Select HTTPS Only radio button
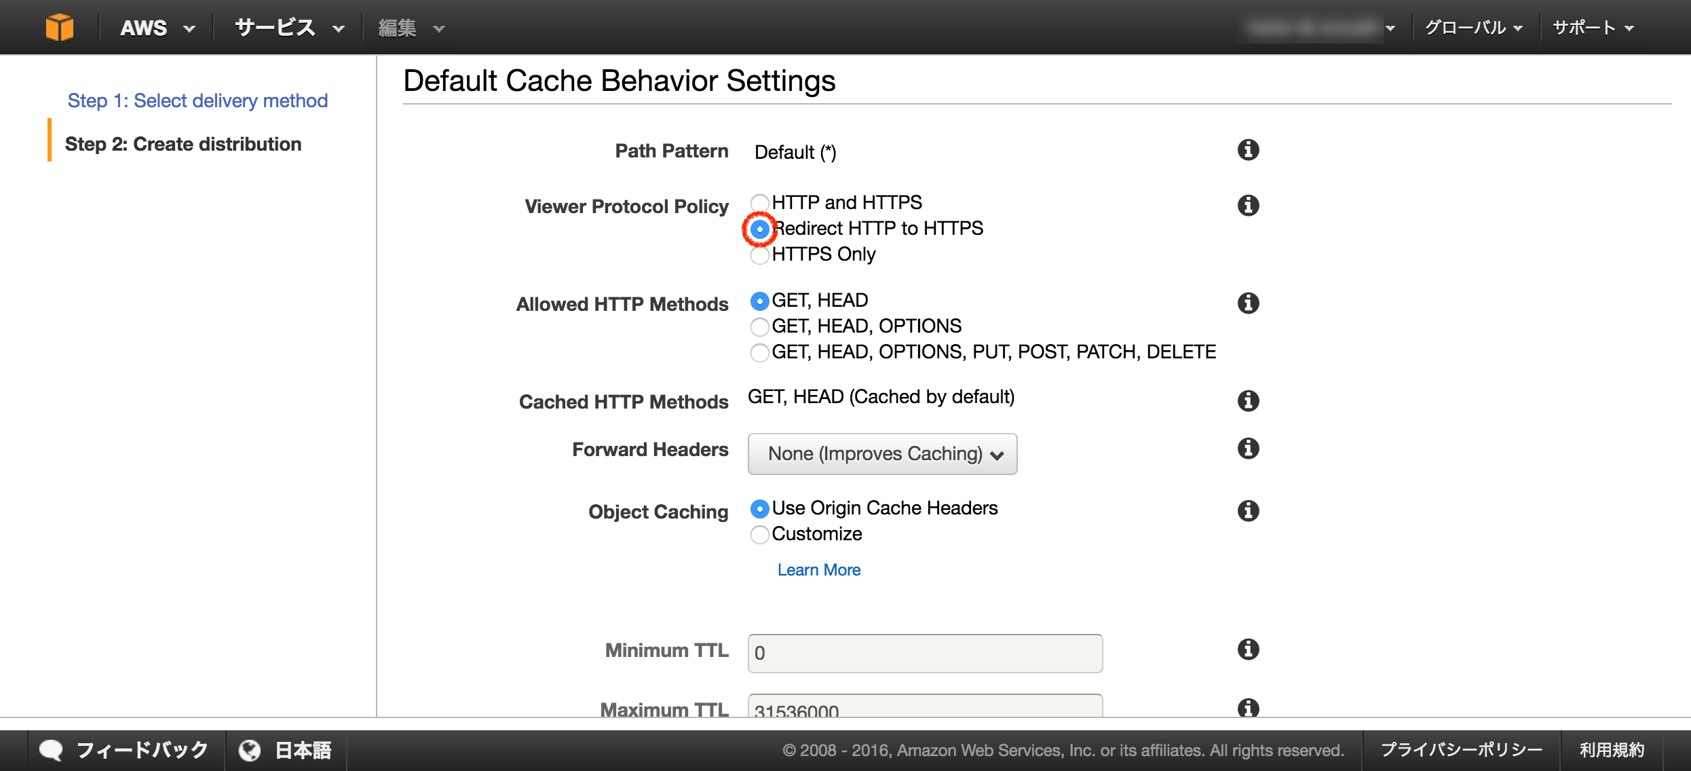The height and width of the screenshot is (771, 1691). tap(759, 255)
